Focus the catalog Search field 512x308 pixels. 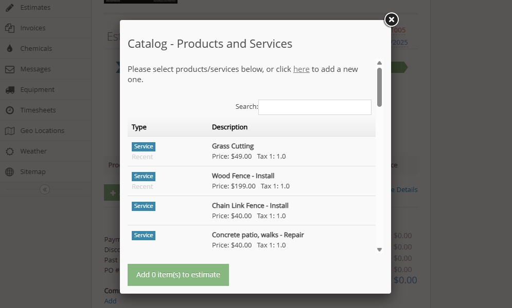pos(315,107)
